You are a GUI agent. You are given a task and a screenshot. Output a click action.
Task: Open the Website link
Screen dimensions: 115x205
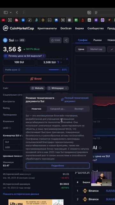(x=38, y=88)
